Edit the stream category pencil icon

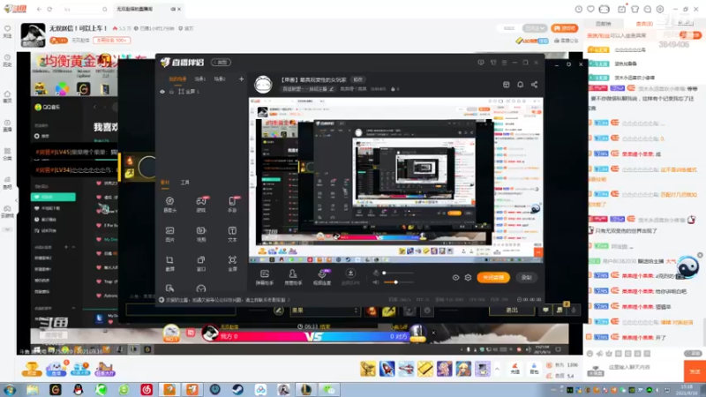(332, 89)
